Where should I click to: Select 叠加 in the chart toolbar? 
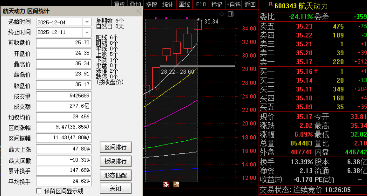point(135,4)
